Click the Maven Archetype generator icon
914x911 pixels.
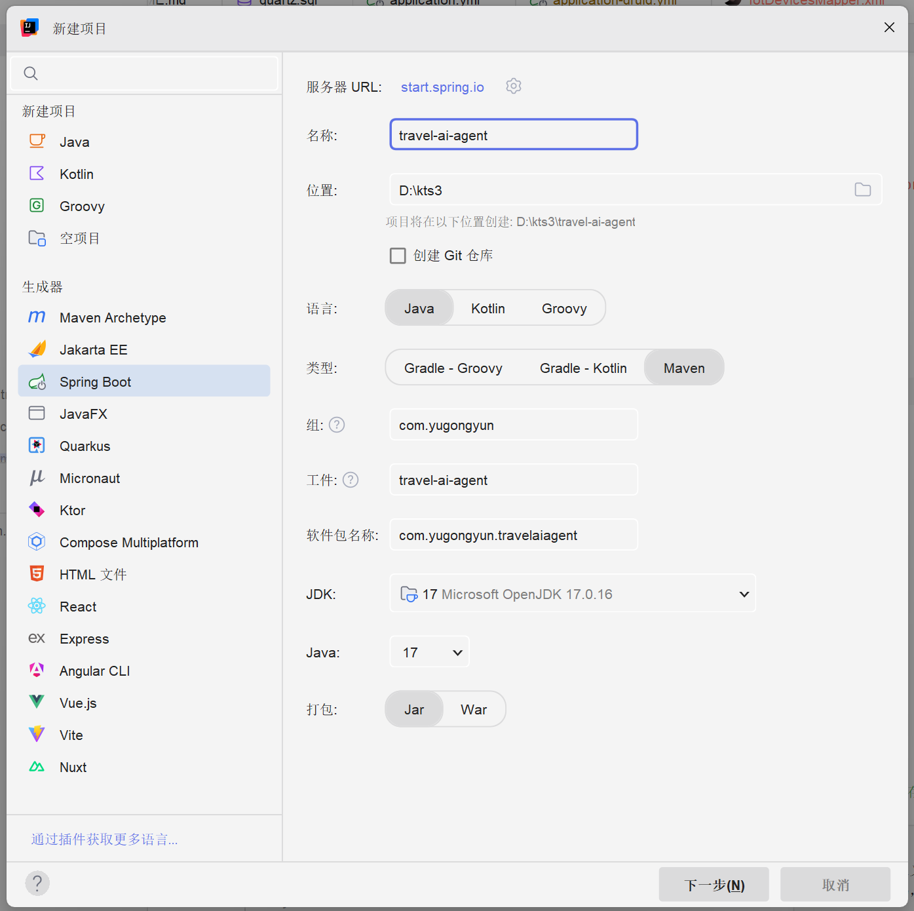tap(37, 317)
